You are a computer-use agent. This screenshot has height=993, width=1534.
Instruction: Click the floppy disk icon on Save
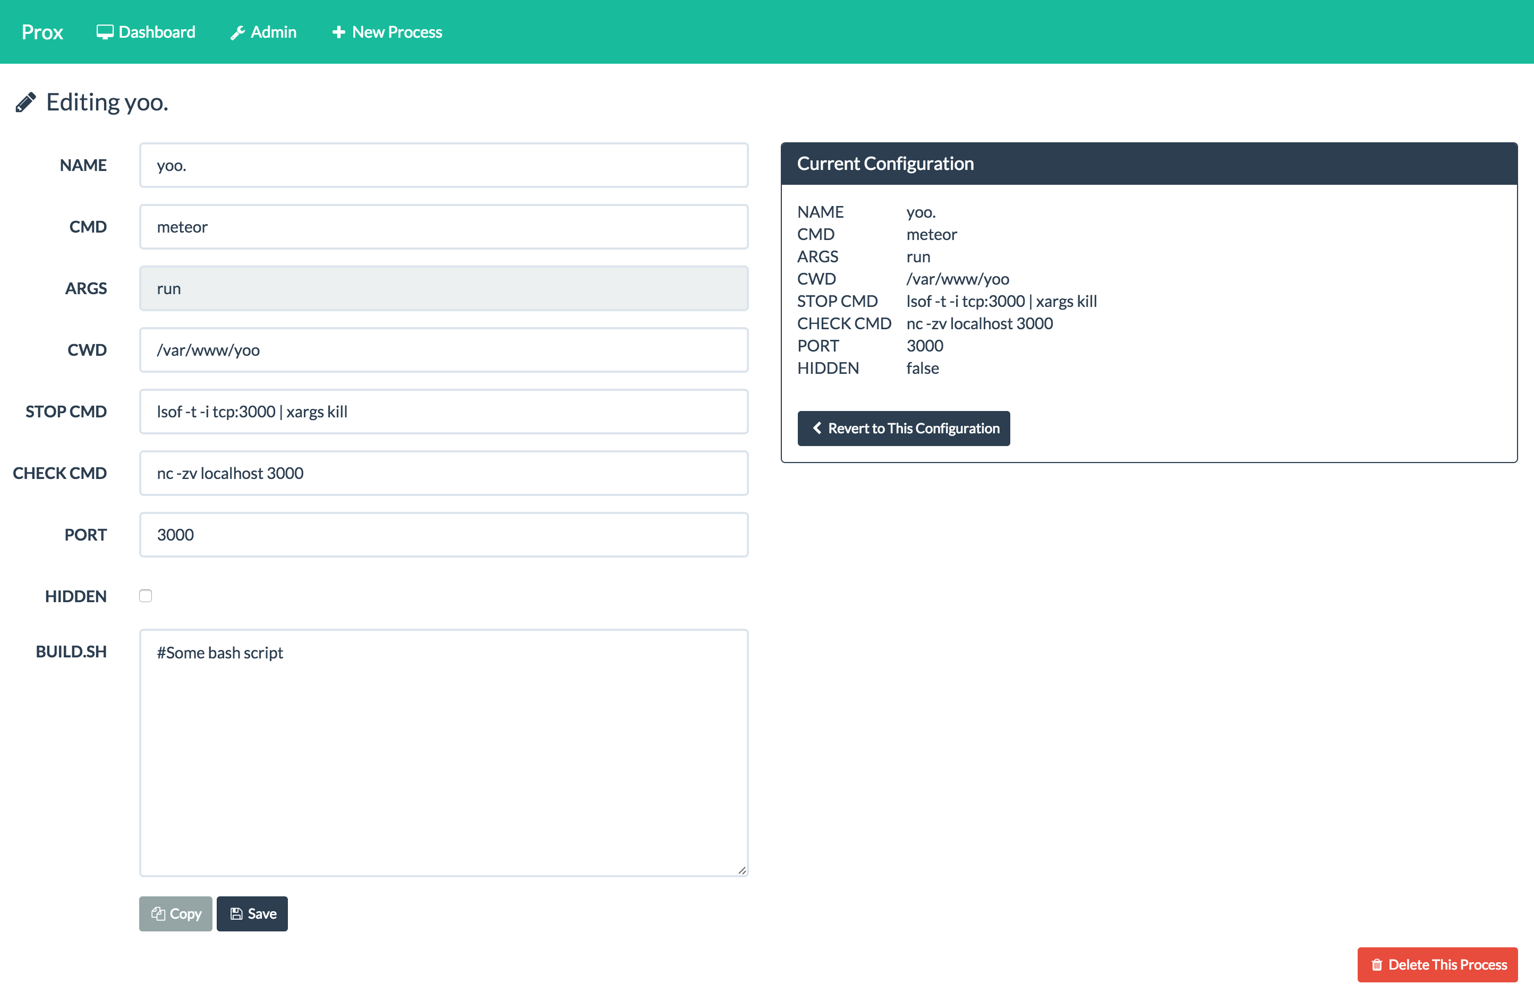(236, 913)
